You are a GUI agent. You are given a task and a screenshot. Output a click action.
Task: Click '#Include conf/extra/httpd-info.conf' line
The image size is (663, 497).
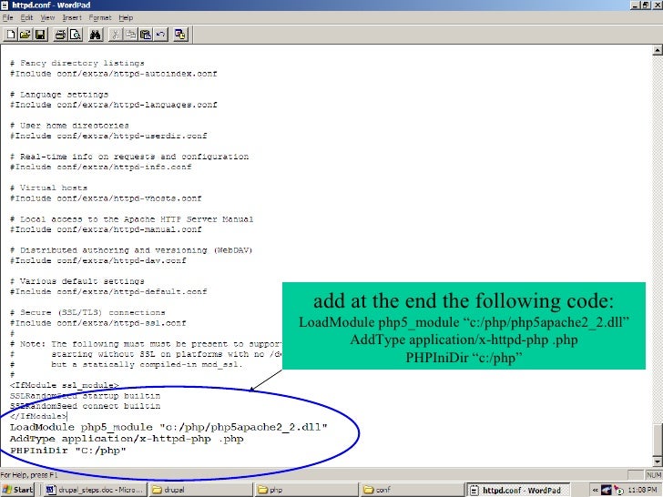[100, 167]
